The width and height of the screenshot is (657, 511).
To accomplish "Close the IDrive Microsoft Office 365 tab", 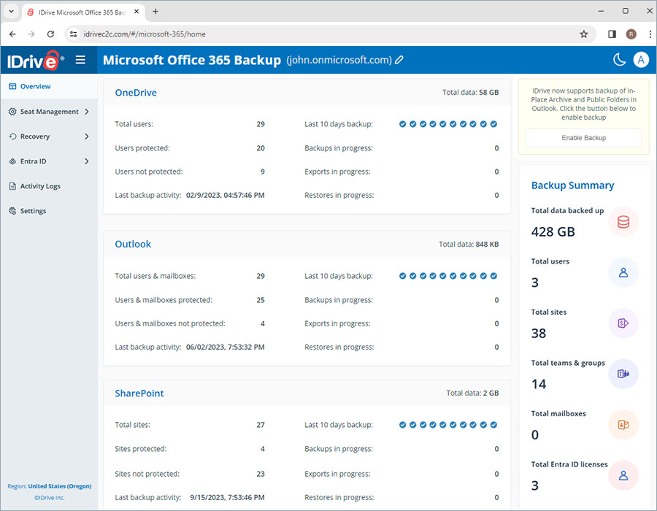I will tap(137, 12).
